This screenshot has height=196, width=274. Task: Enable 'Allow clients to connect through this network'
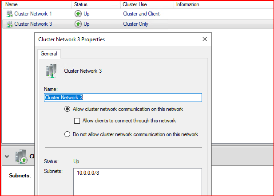click(77, 121)
